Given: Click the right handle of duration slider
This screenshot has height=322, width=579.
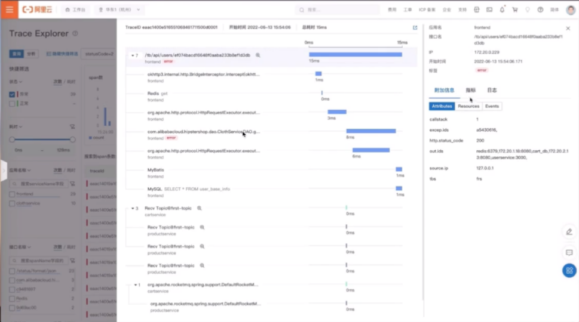Looking at the screenshot, I should [73, 140].
